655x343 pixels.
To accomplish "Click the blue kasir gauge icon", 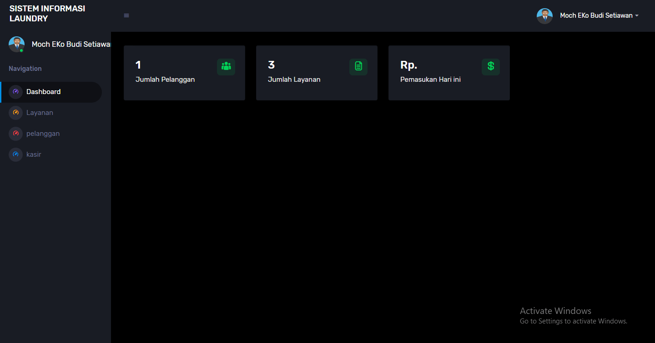I will (15, 154).
